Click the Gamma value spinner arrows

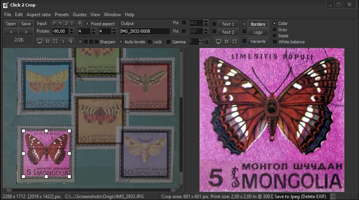pos(201,41)
